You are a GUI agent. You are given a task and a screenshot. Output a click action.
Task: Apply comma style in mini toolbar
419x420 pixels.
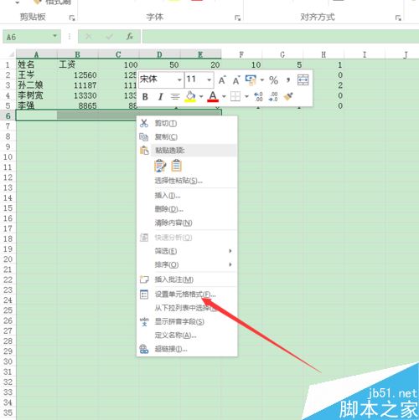coord(288,80)
